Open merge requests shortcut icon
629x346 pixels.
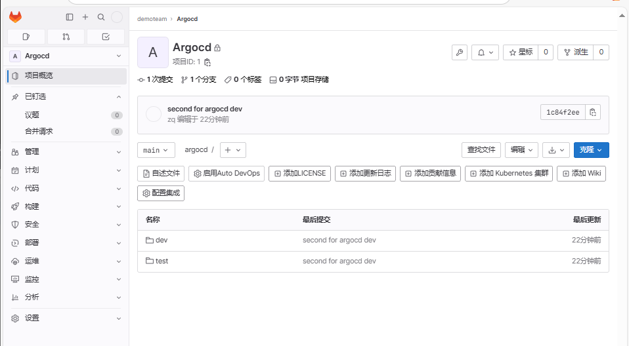(x=66, y=37)
